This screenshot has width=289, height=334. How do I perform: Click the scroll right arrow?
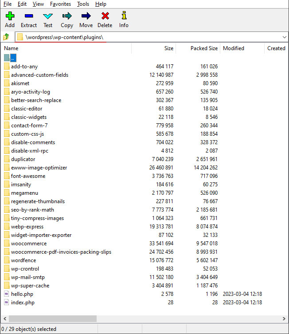[x=284, y=318]
